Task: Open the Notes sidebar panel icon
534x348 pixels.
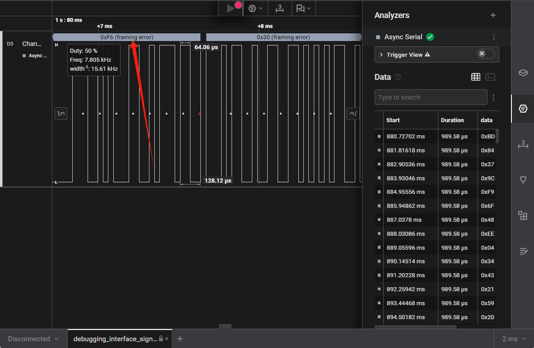Action: (523, 251)
